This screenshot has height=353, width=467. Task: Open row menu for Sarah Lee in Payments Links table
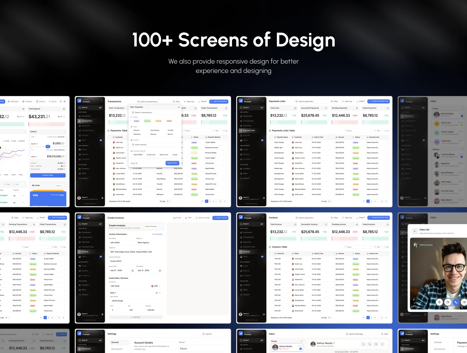click(x=387, y=148)
